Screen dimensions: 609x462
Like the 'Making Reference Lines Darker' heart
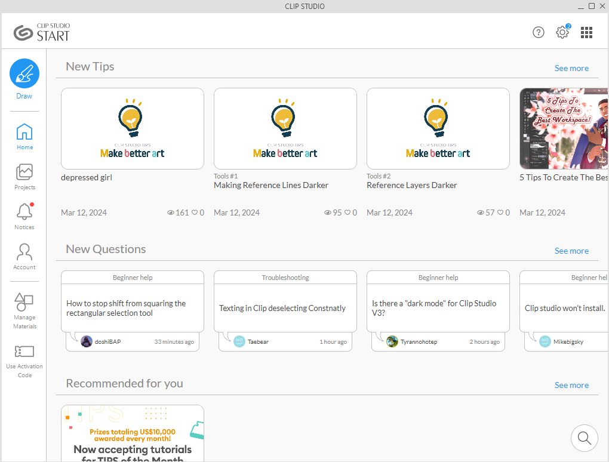pos(347,212)
